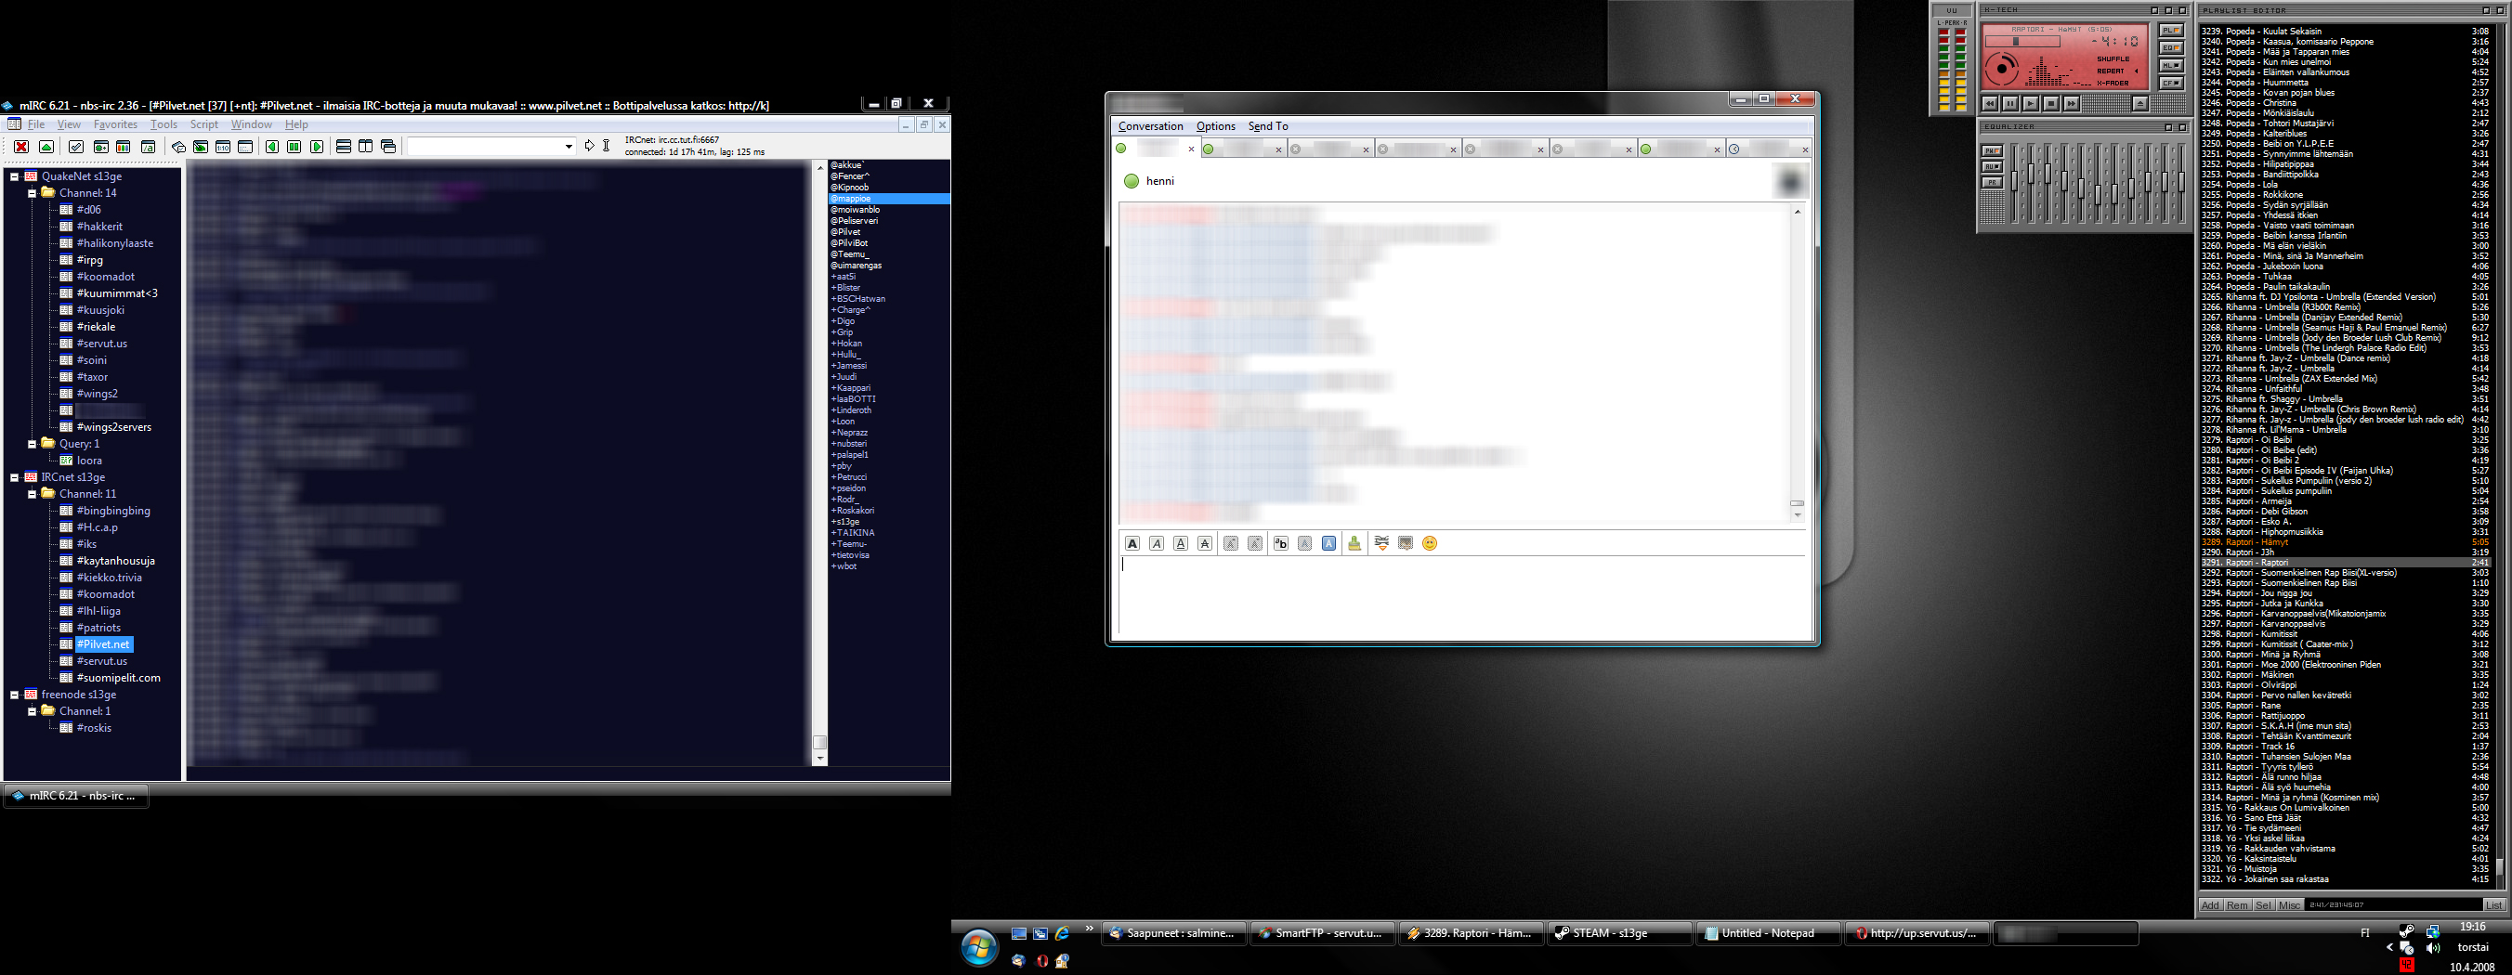Click the tile windows horizontally icon in mIRC
This screenshot has height=975, width=2512.
(343, 147)
